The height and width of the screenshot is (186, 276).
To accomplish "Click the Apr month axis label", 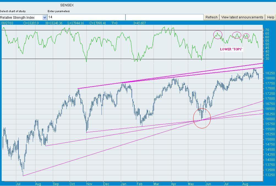I will 174,184.
